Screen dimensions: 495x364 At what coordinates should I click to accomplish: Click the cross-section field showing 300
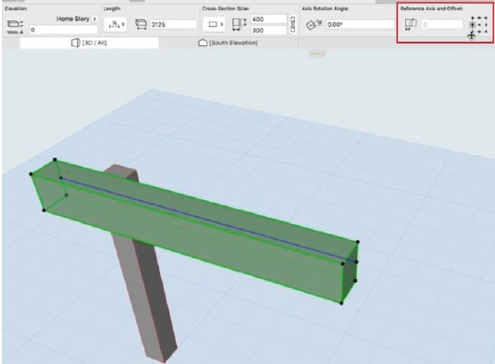click(x=268, y=31)
